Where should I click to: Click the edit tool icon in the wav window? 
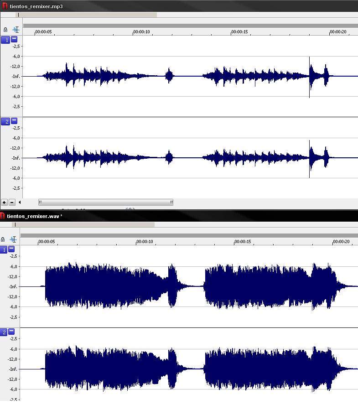(13, 239)
